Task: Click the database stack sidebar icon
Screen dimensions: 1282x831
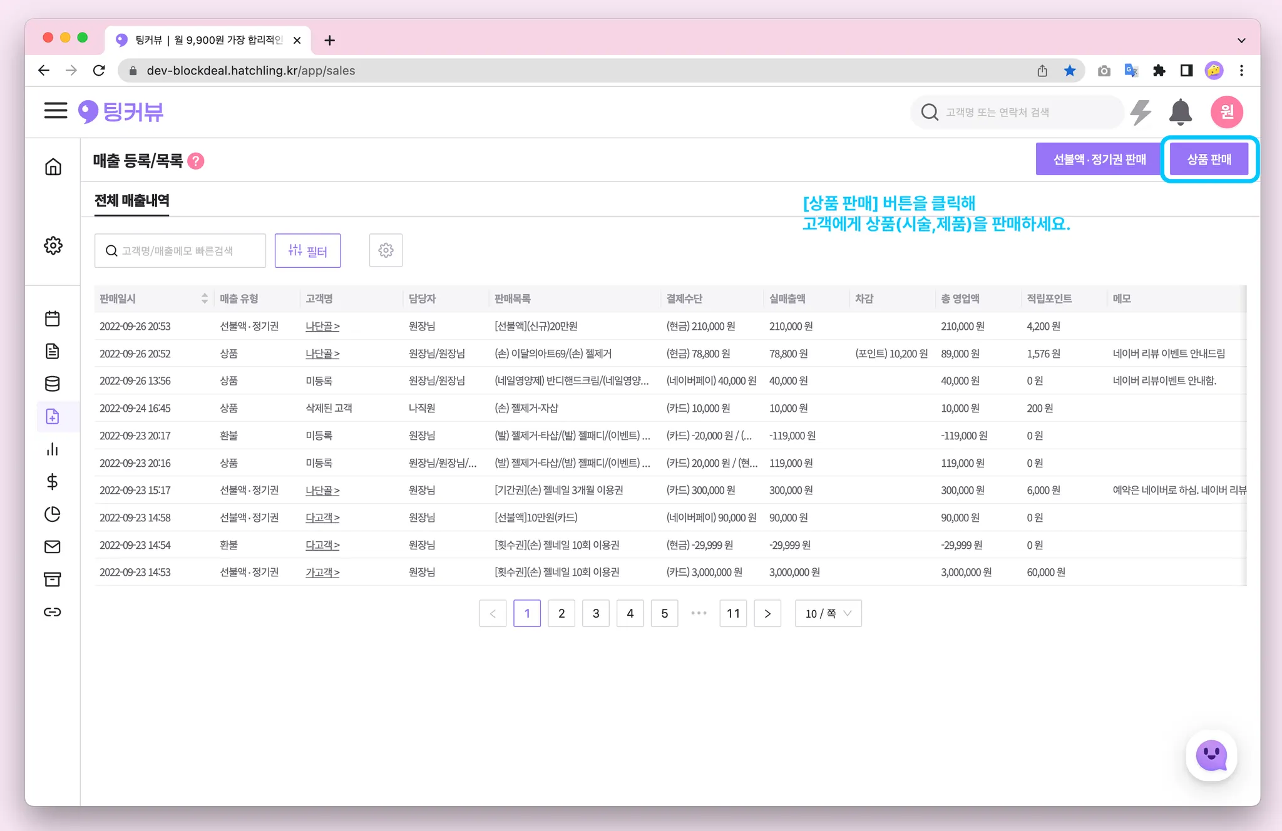Action: 53,384
